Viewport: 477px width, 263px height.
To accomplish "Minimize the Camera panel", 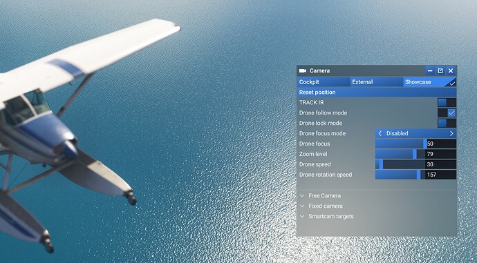I will 430,71.
